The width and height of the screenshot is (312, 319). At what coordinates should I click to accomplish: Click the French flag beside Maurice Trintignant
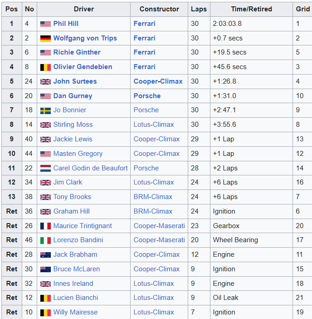click(45, 226)
